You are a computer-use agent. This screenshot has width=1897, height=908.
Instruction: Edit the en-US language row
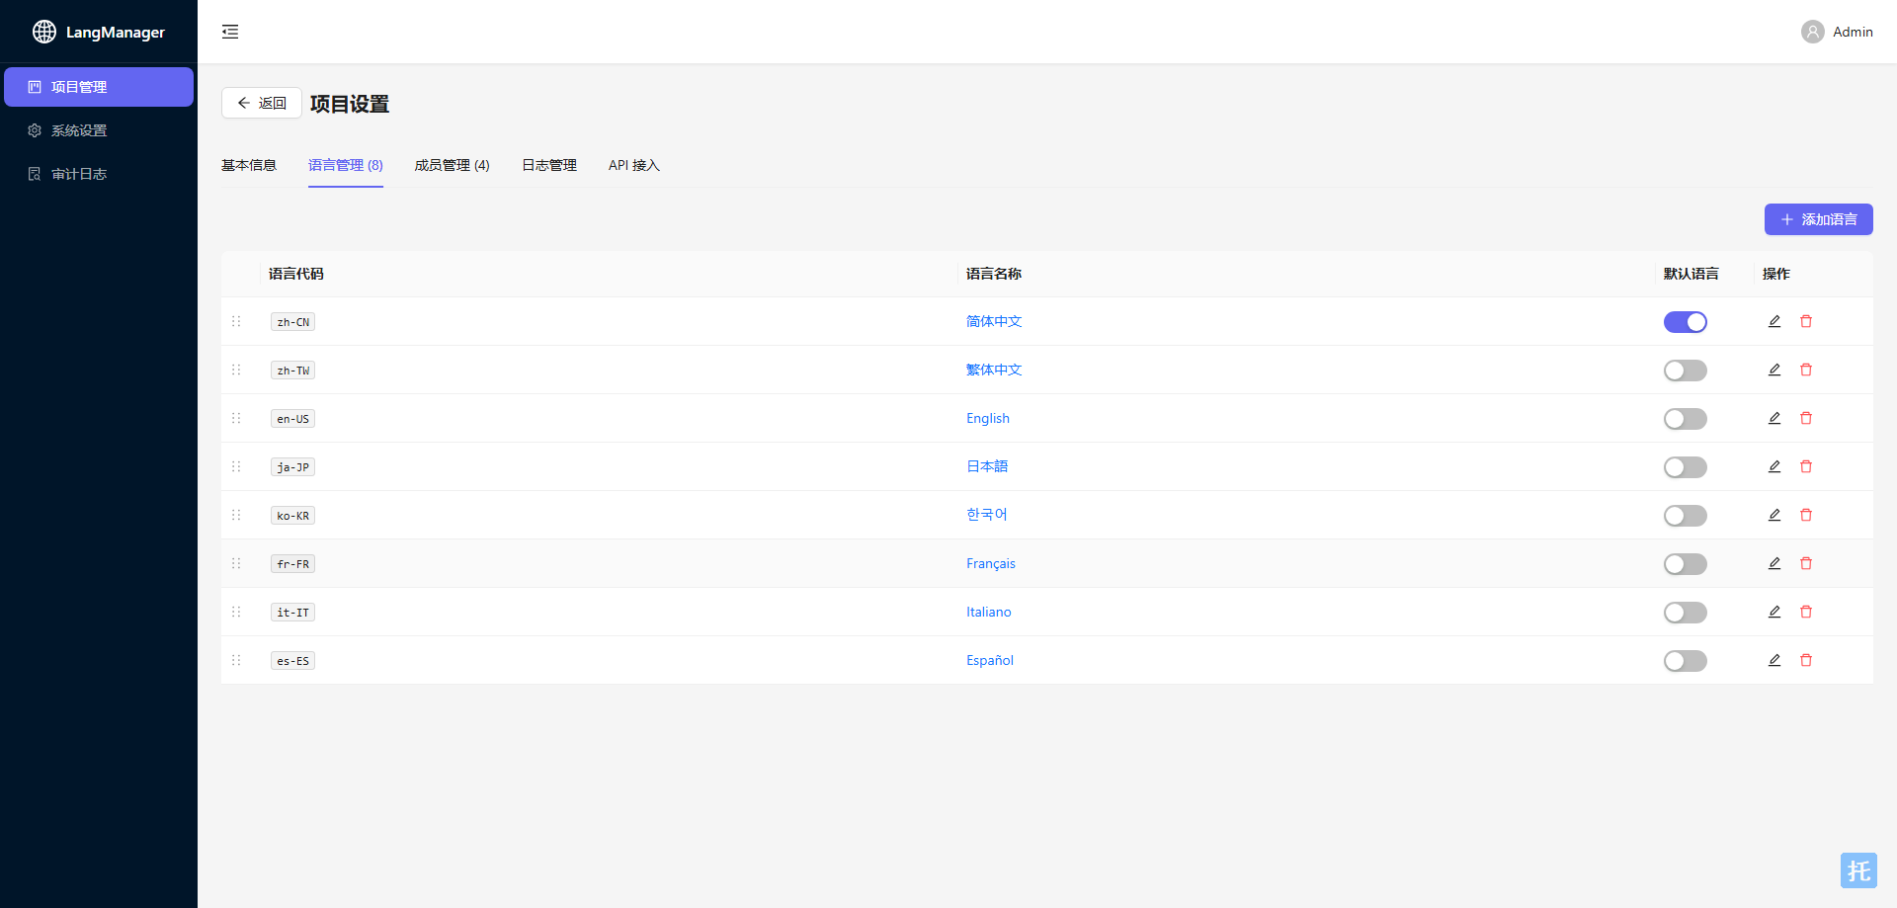click(1774, 418)
